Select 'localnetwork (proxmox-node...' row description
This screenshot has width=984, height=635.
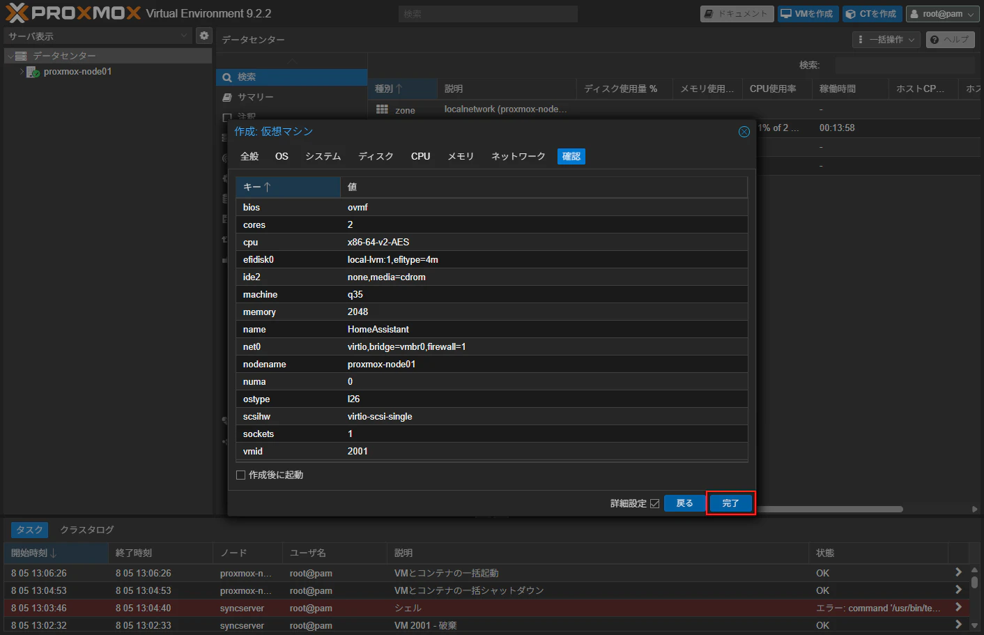point(506,109)
